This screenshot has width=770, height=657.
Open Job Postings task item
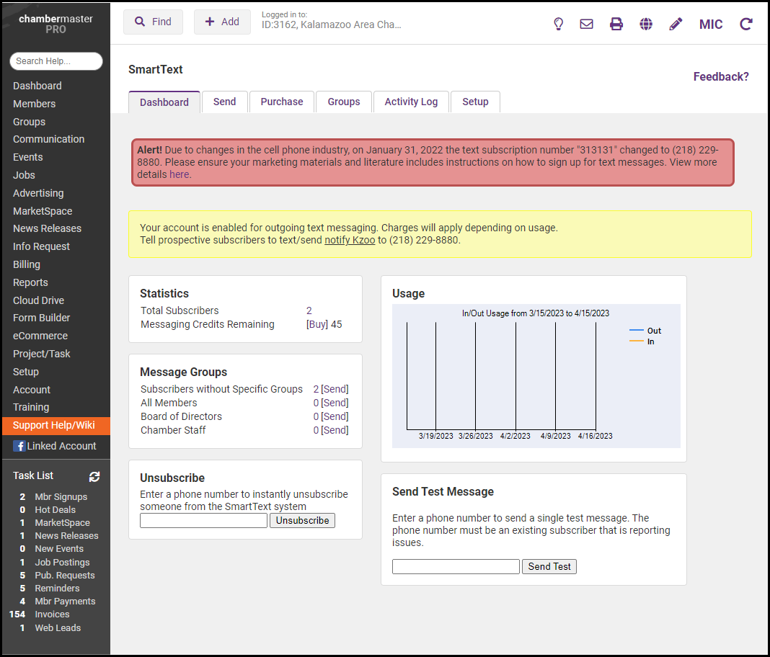pyautogui.click(x=62, y=563)
